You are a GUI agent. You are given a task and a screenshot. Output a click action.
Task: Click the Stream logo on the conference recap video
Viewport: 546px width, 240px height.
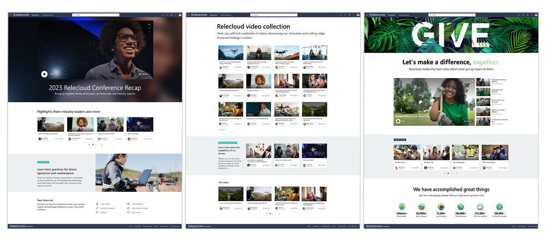pos(143,73)
